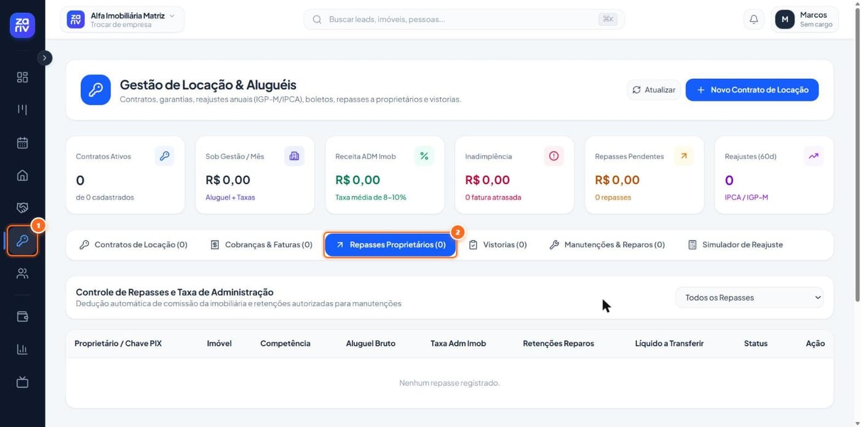Screen dimensions: 861x427
Task: Click the Zariv logo in the sidebar
Action: 22,25
